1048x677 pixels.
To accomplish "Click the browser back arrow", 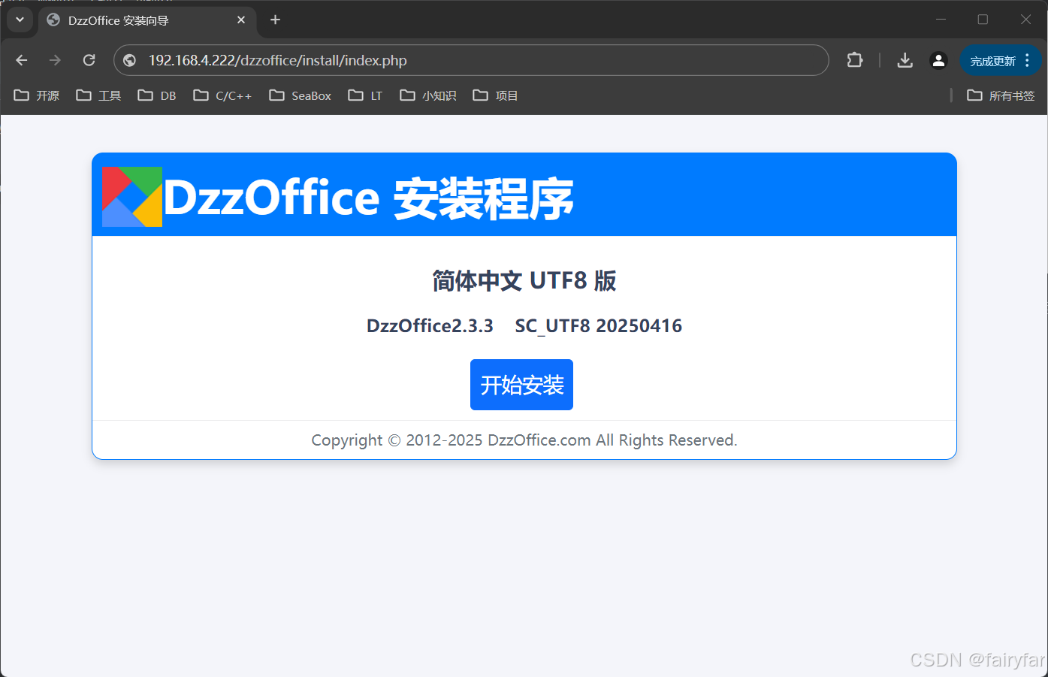I will (x=21, y=60).
